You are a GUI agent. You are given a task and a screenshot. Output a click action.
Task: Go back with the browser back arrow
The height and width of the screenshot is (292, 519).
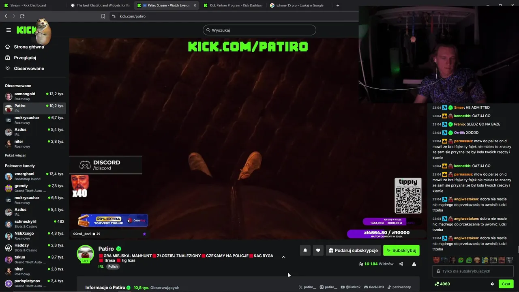pos(6,16)
